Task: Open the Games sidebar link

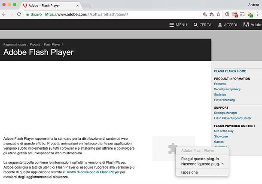Action: coord(219,142)
